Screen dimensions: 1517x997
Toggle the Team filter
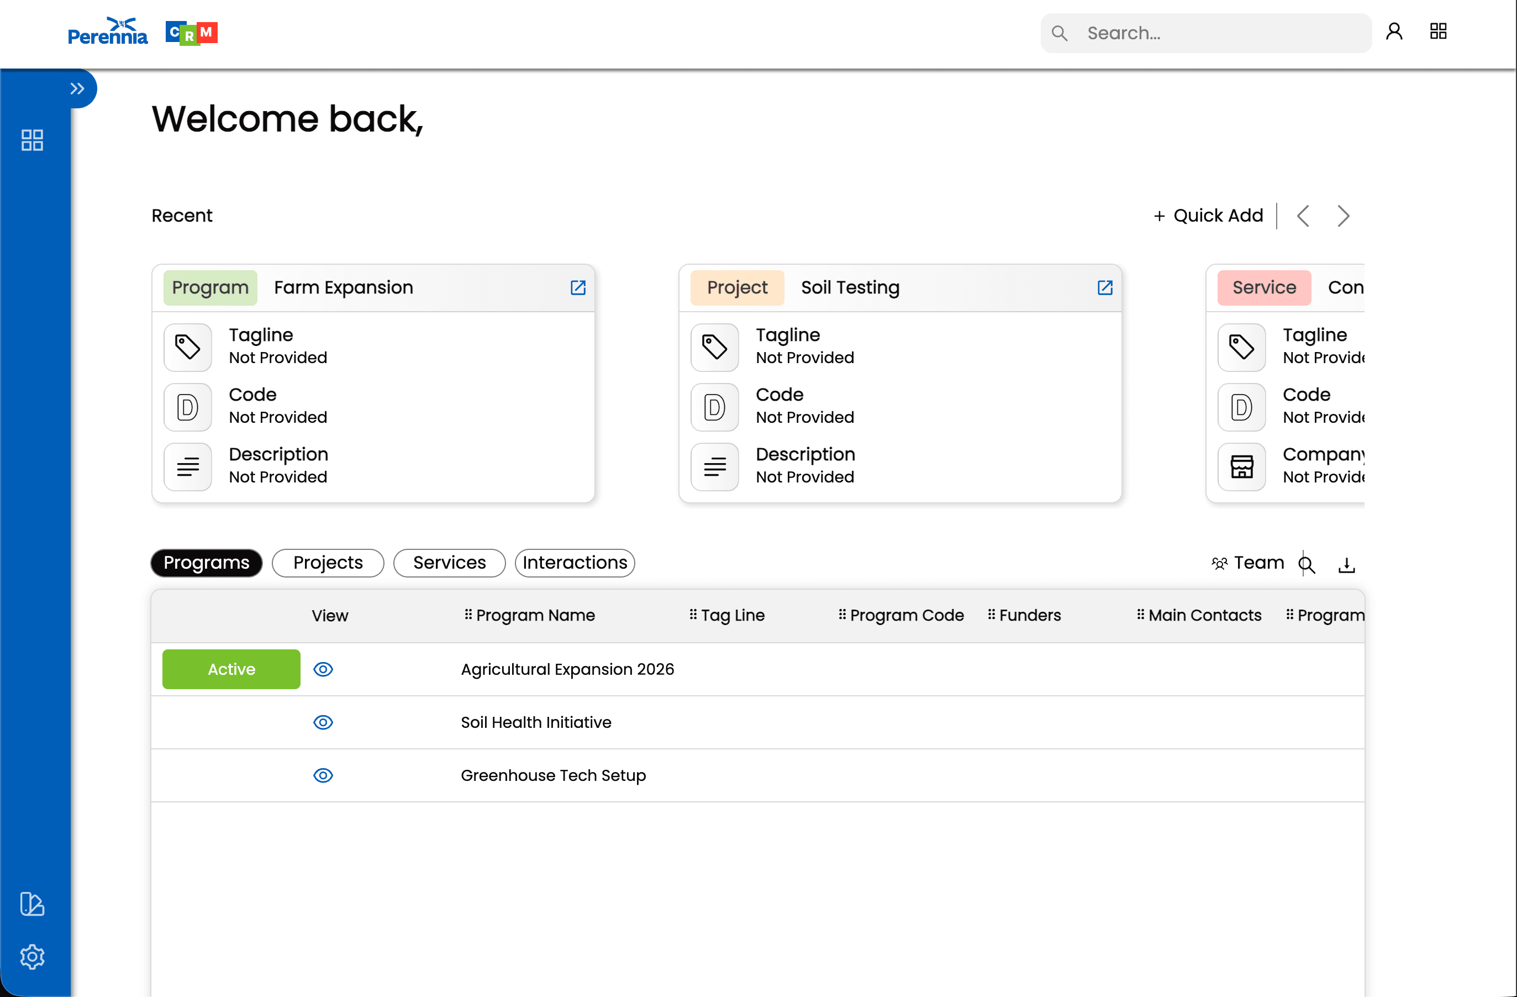tap(1248, 563)
